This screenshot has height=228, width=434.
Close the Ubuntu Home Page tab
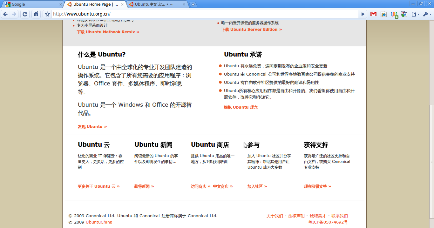click(122, 4)
